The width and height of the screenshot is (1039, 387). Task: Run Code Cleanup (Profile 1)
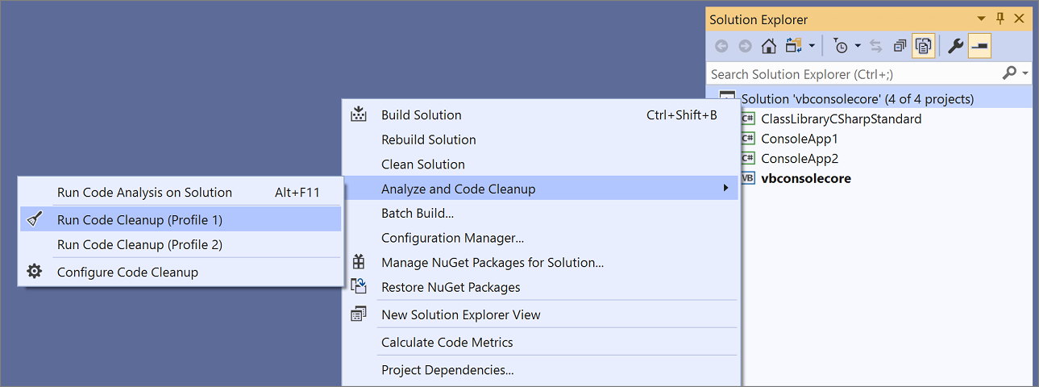[181, 219]
